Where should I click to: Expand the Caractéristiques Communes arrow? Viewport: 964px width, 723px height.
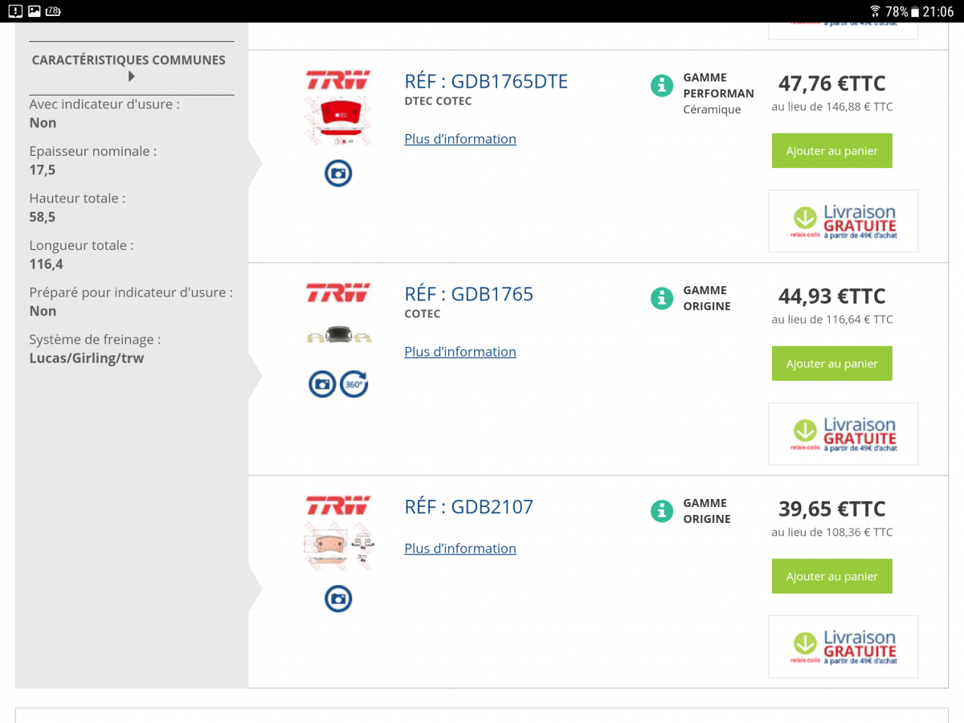click(131, 77)
